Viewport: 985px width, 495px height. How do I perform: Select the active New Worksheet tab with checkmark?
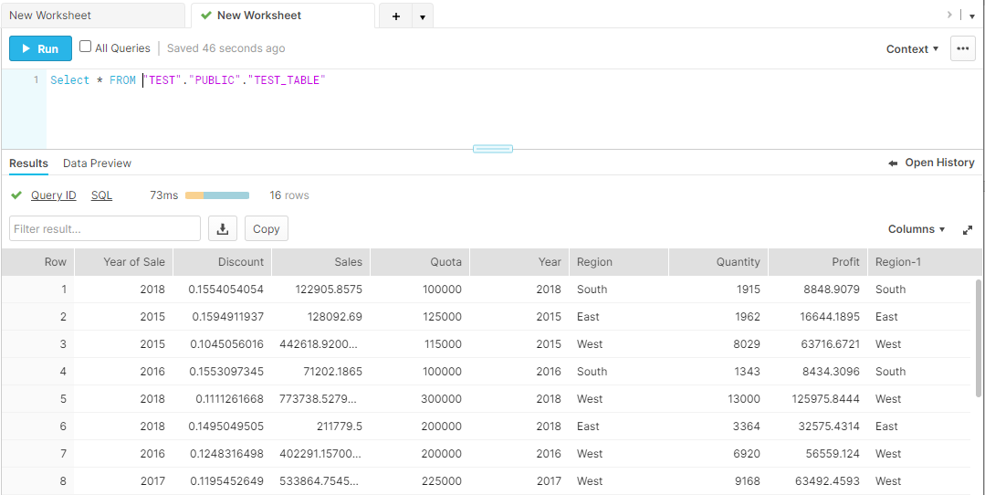tap(283, 16)
